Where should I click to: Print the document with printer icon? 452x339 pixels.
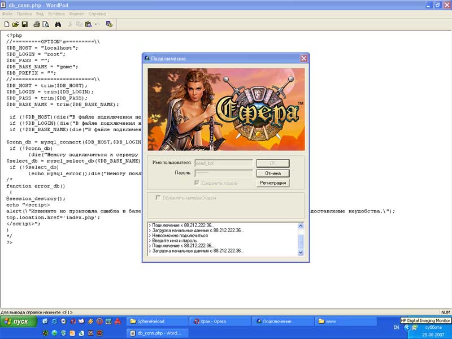[37, 24]
